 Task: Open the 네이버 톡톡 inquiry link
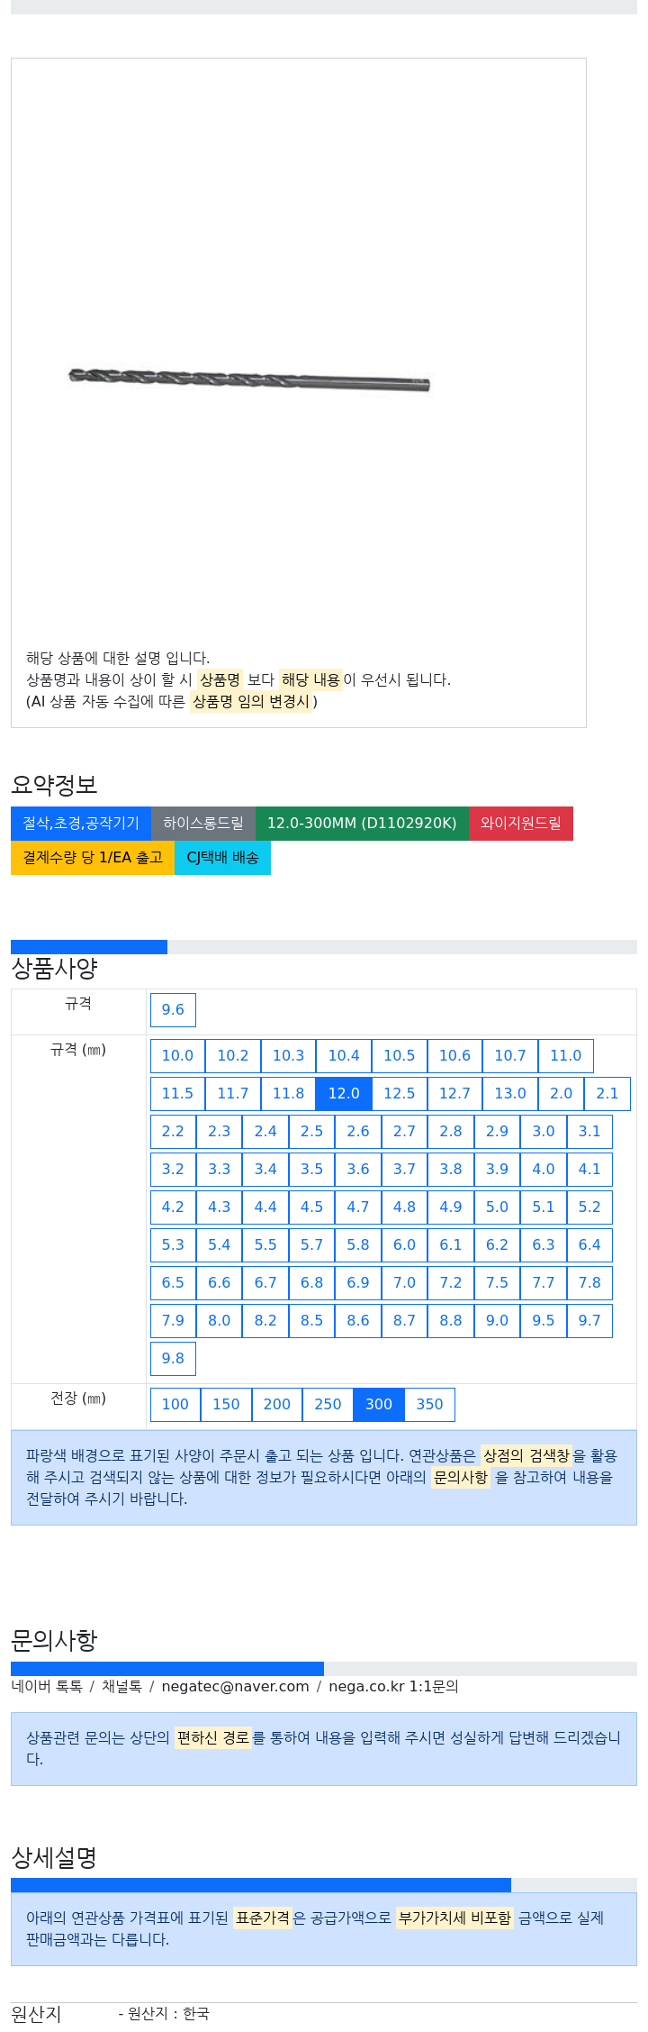[x=47, y=1686]
